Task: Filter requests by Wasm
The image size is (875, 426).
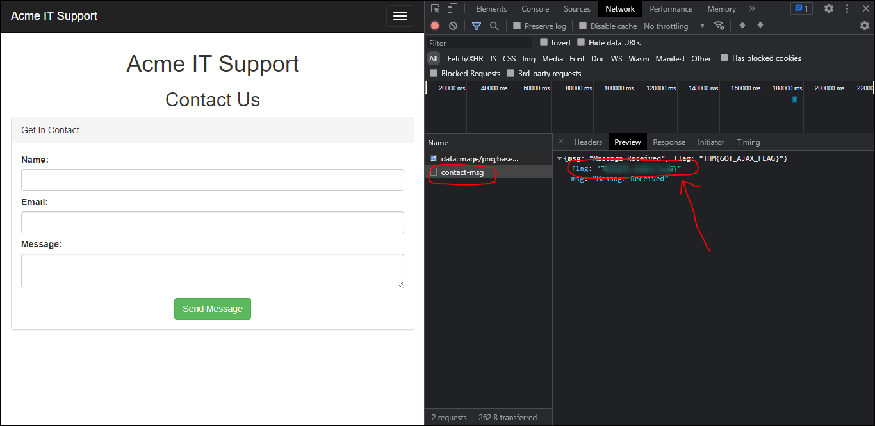Action: click(x=639, y=58)
